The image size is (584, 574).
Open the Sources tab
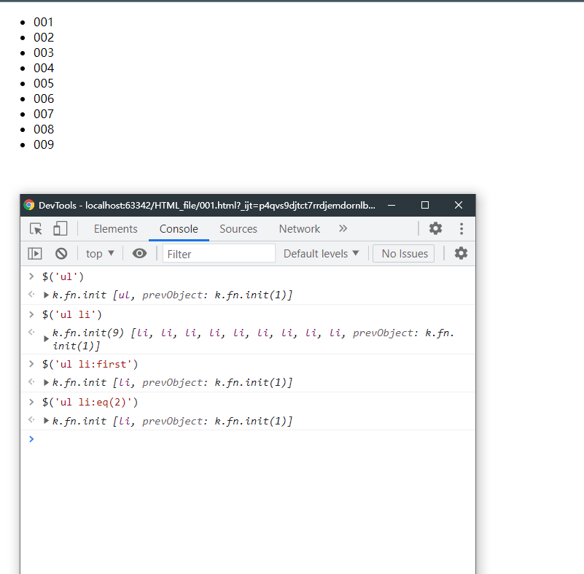pos(238,229)
